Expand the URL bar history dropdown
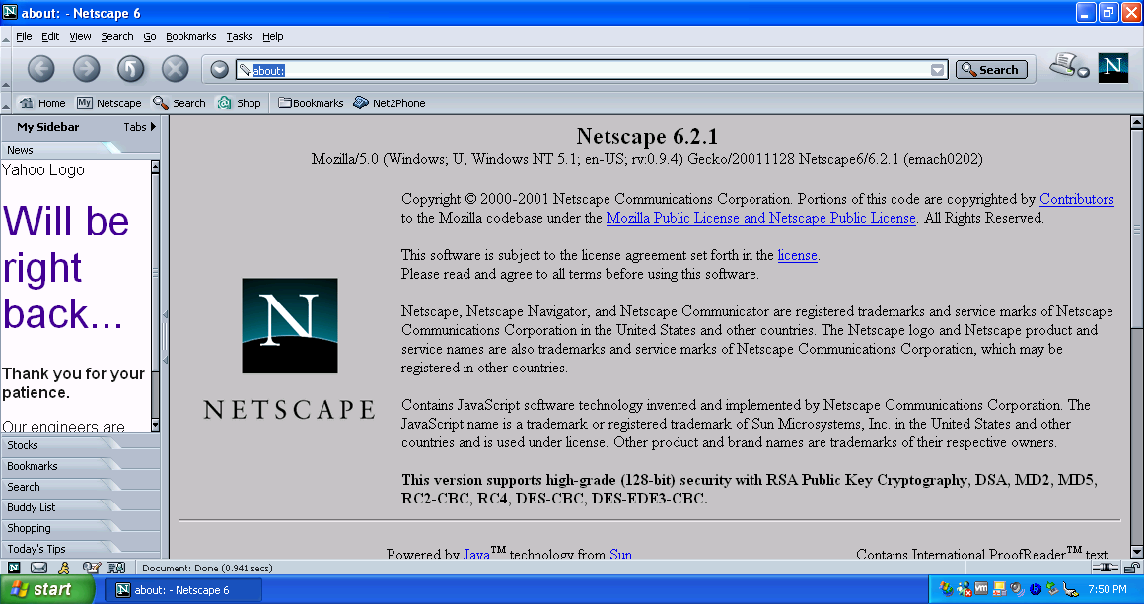Image resolution: width=1144 pixels, height=604 pixels. [x=937, y=70]
